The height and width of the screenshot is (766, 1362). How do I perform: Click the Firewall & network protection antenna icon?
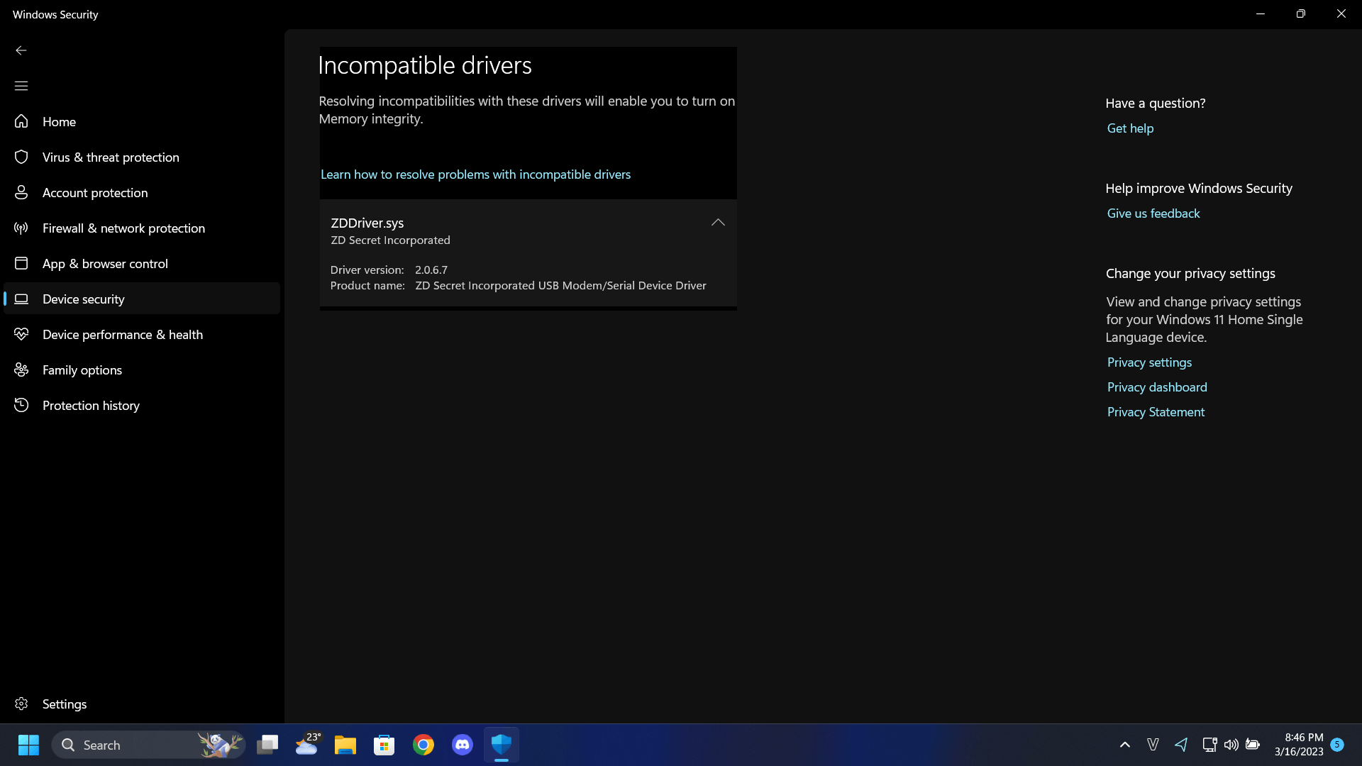click(21, 228)
